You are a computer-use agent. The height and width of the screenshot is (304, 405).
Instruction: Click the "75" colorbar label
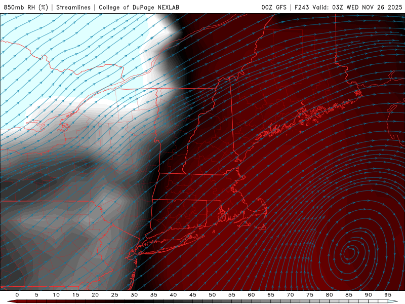(310, 295)
